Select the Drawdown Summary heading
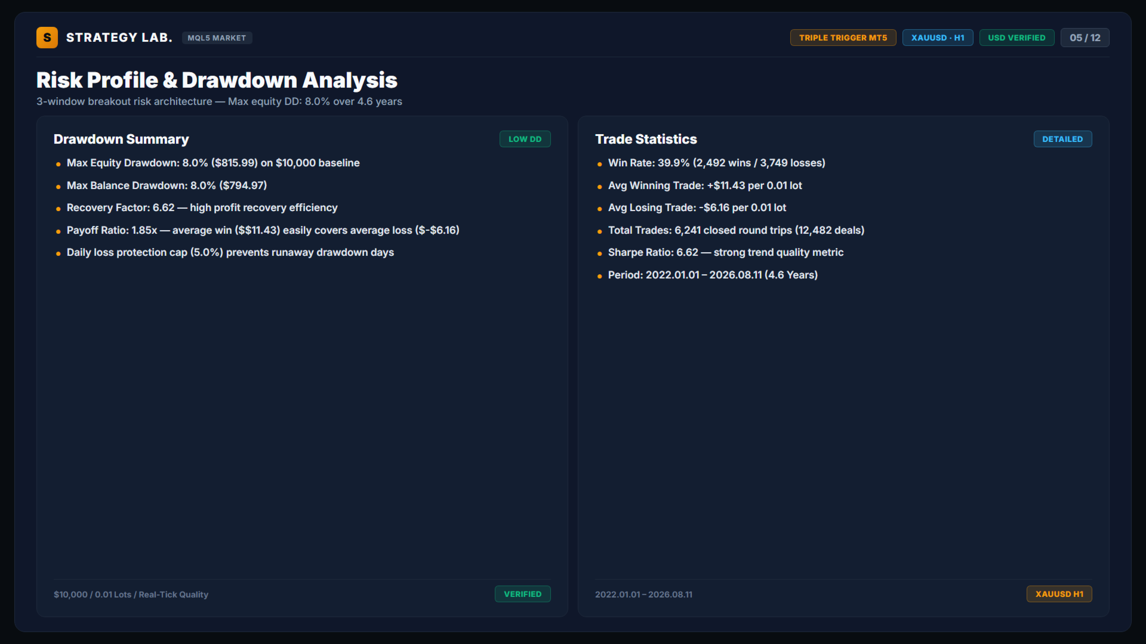 click(121, 139)
